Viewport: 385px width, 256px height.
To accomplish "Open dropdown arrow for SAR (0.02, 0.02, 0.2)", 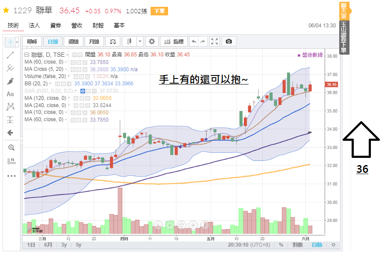I will coord(76,91).
